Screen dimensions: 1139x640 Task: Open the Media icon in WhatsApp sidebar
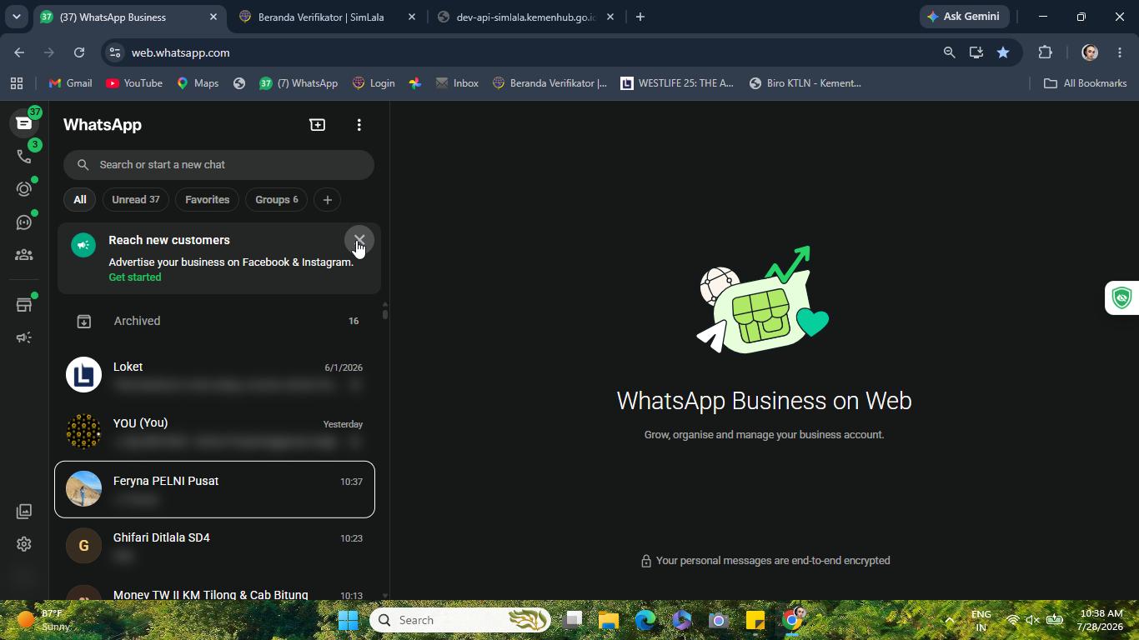click(x=24, y=511)
